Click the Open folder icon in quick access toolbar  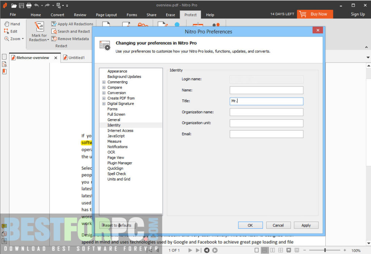tap(14, 5)
